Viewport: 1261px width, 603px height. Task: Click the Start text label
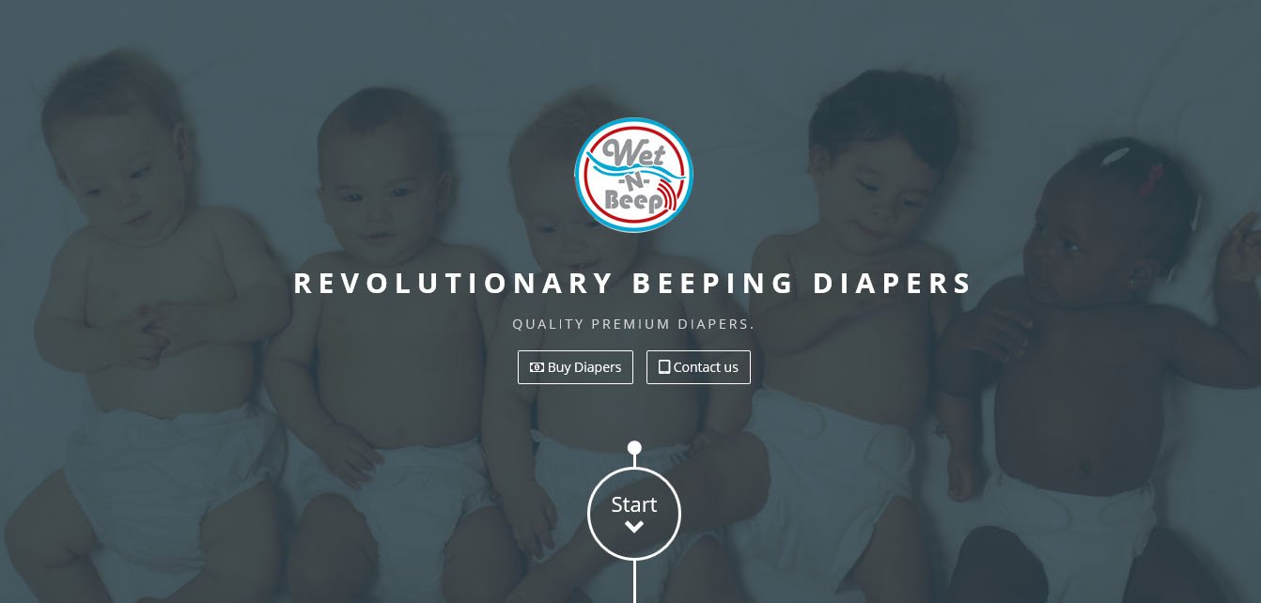(x=634, y=504)
